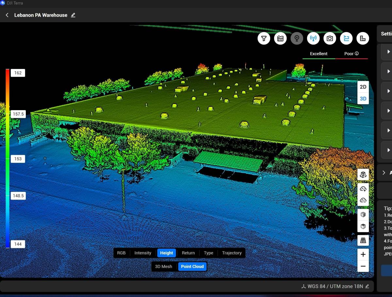Open the measurement tool icon
The height and width of the screenshot is (297, 392).
[363, 38]
